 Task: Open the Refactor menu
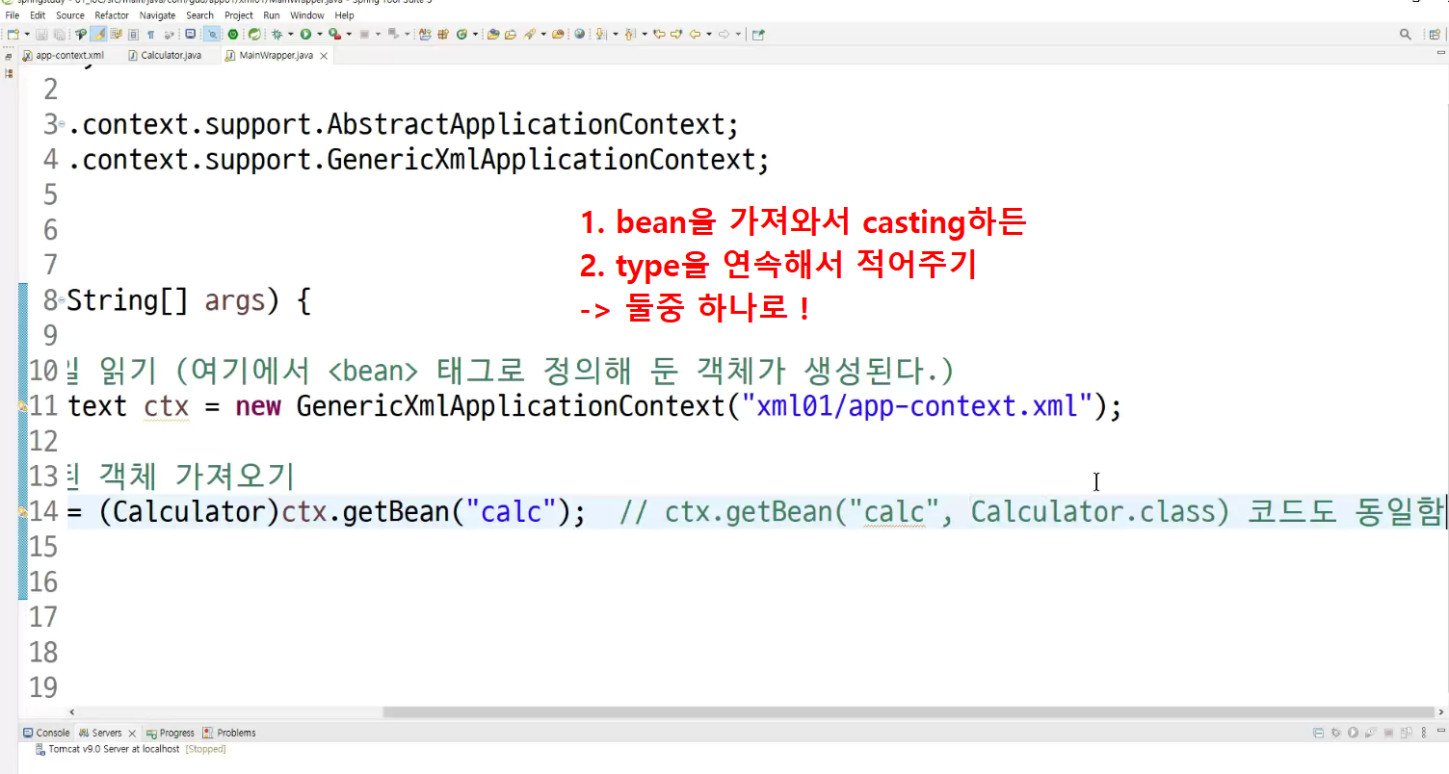tap(112, 15)
